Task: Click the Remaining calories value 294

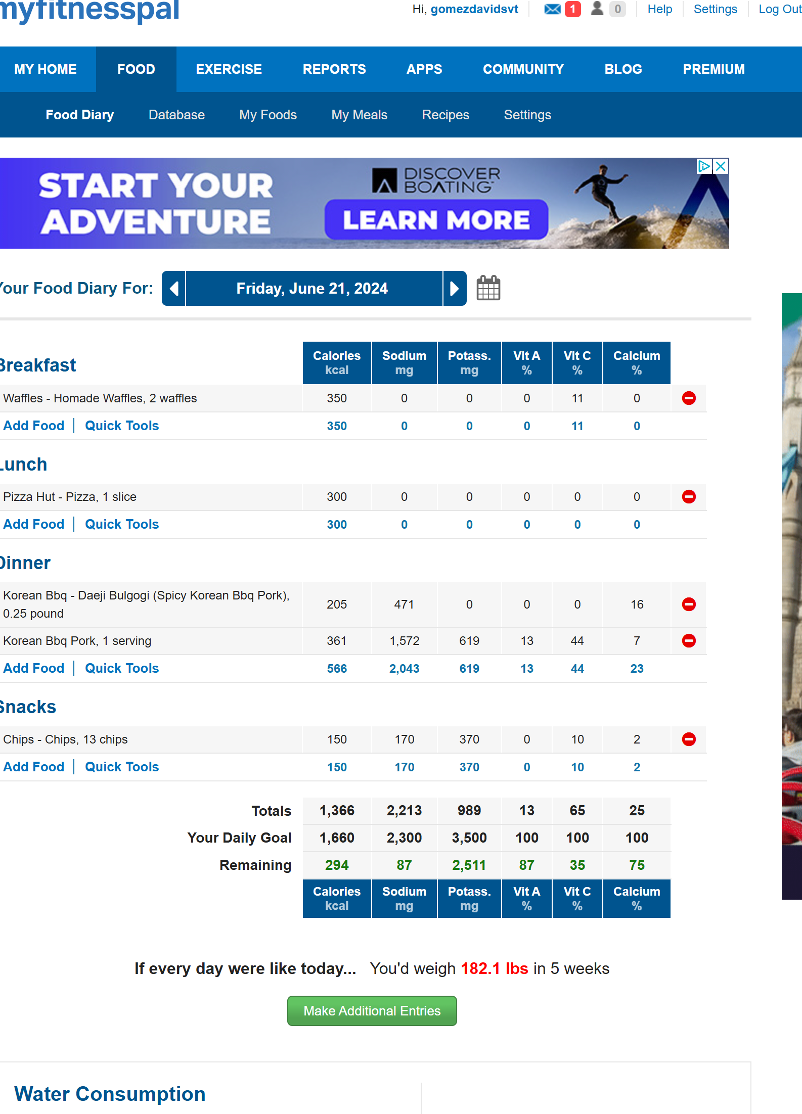Action: [x=337, y=865]
